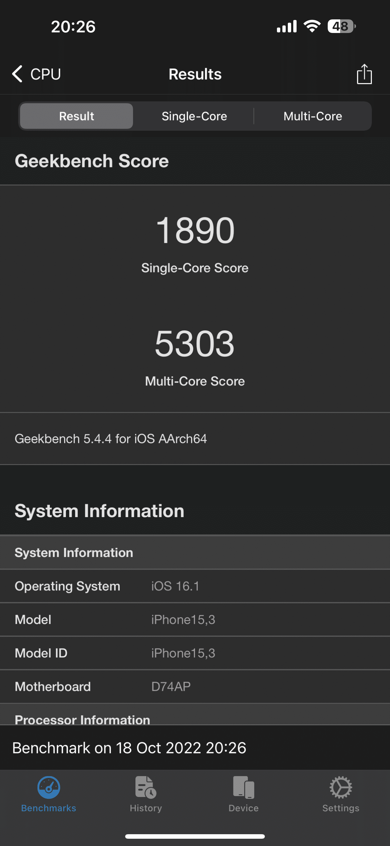Tap the home indicator bar
Image resolution: width=390 pixels, height=846 pixels.
(x=195, y=836)
